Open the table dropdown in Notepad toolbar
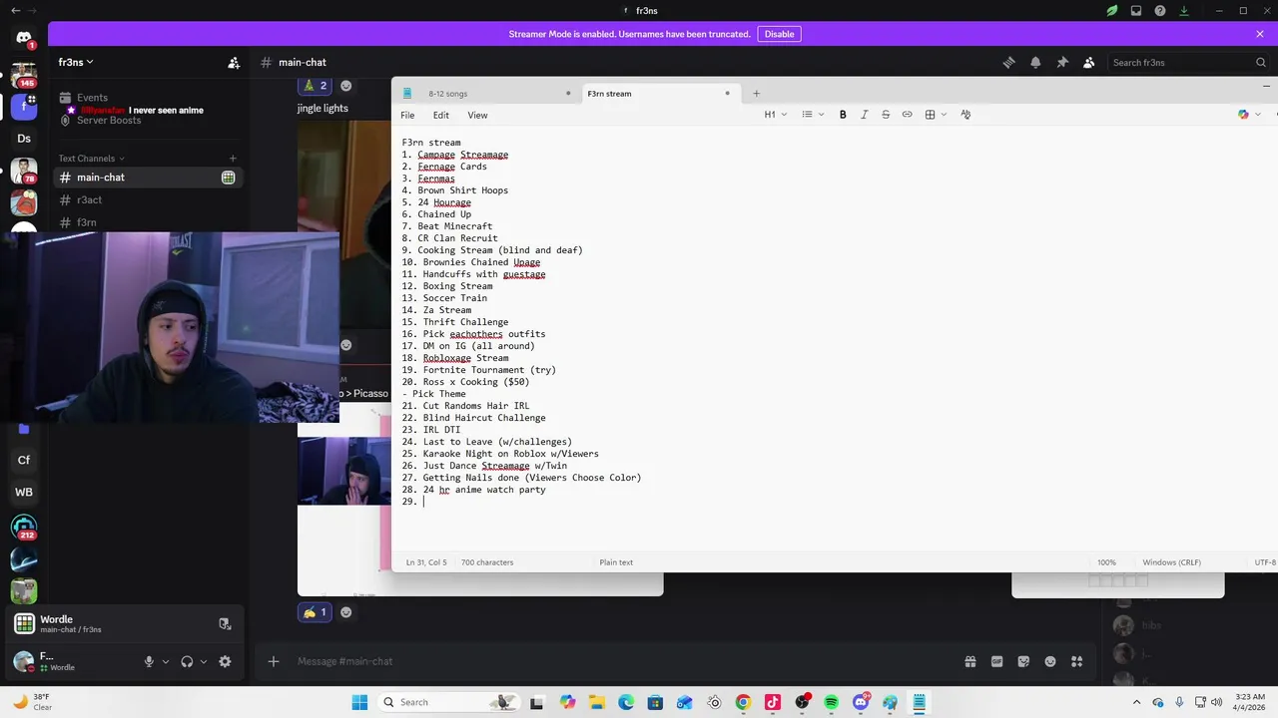Screen dimensions: 1278x718 click(935, 115)
